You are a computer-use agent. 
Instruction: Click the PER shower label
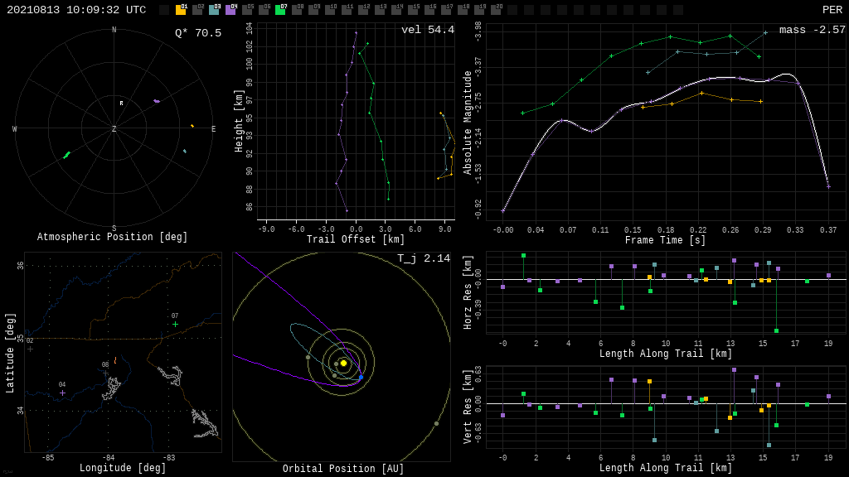832,10
